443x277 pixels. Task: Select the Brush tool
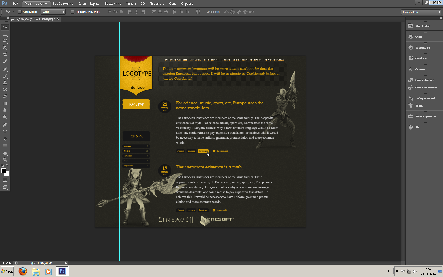(x=5, y=76)
